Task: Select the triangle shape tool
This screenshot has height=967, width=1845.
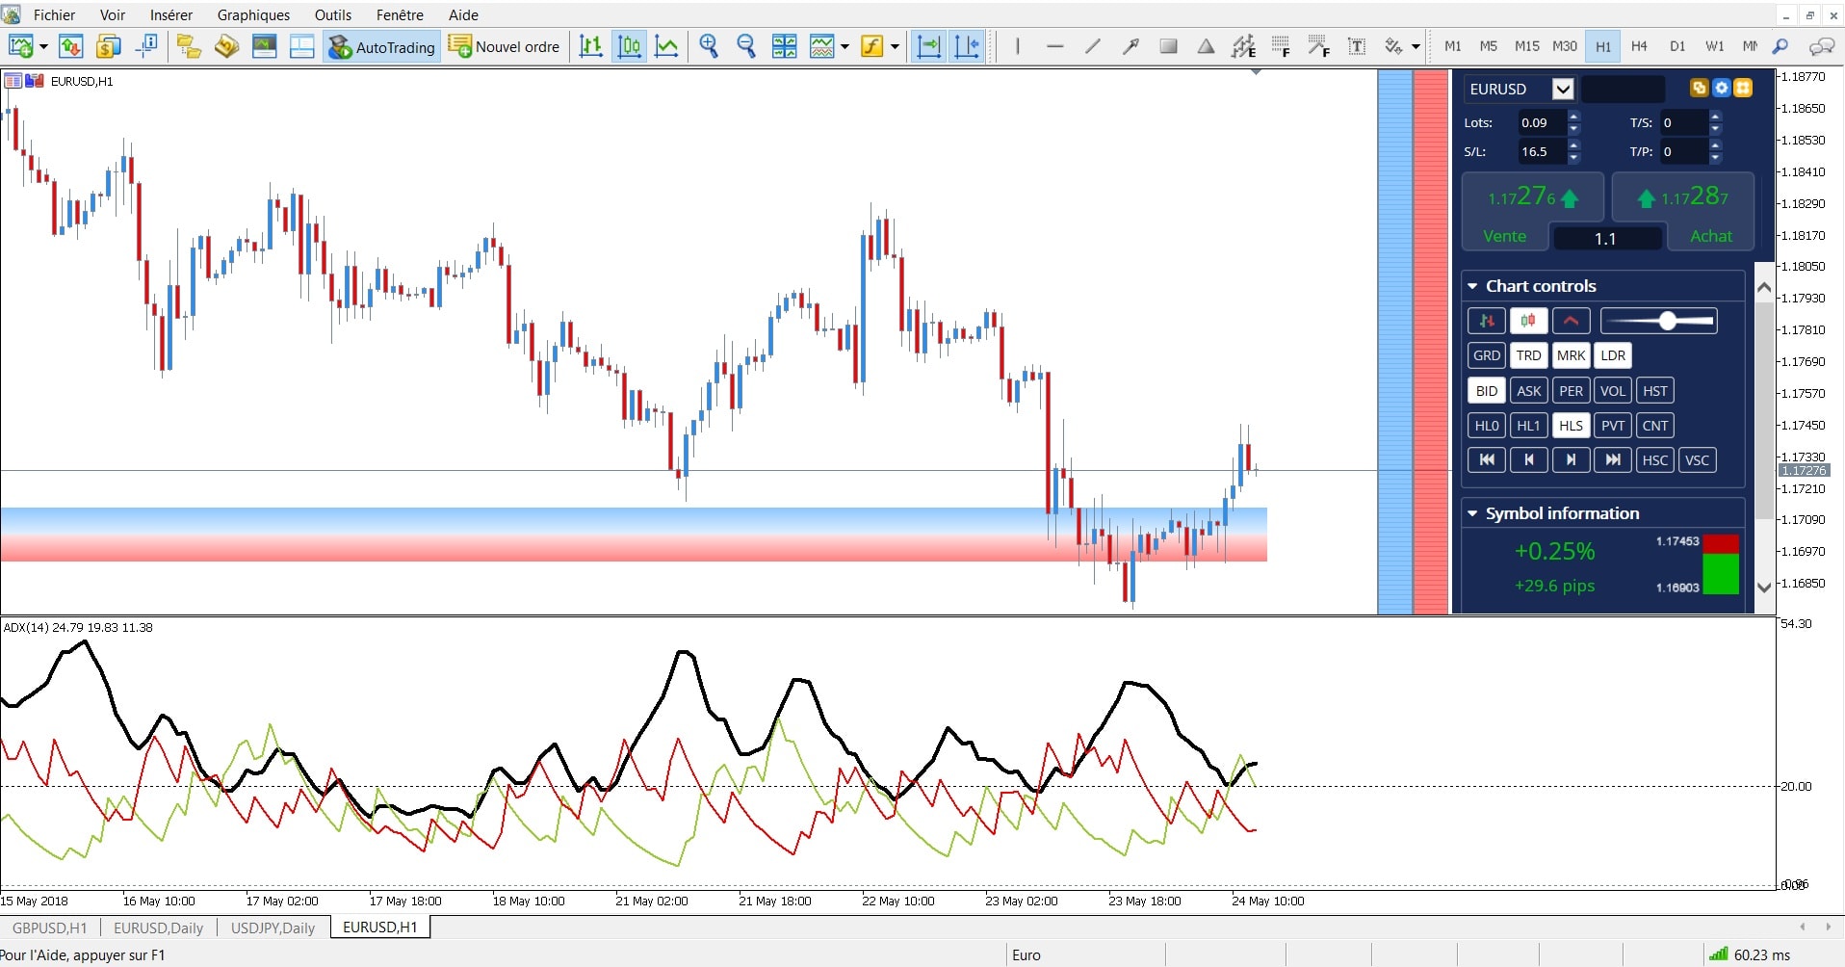Action: click(1205, 46)
